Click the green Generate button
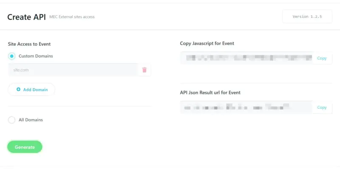340x170 pixels. click(x=25, y=147)
